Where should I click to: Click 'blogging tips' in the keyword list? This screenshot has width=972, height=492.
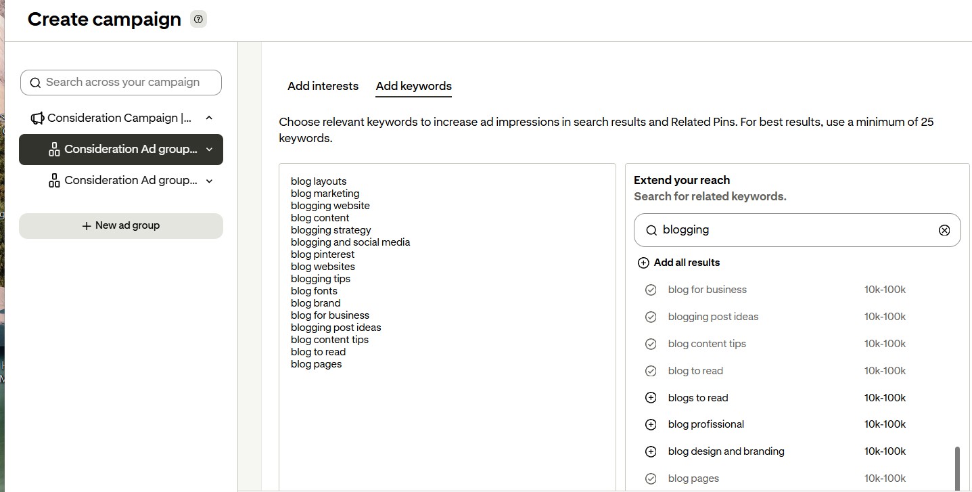[321, 279]
